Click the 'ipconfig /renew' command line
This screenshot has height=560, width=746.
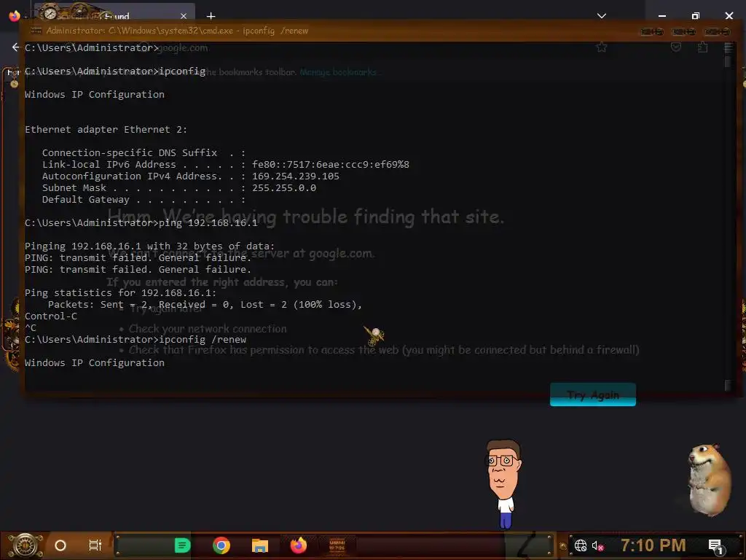click(136, 340)
